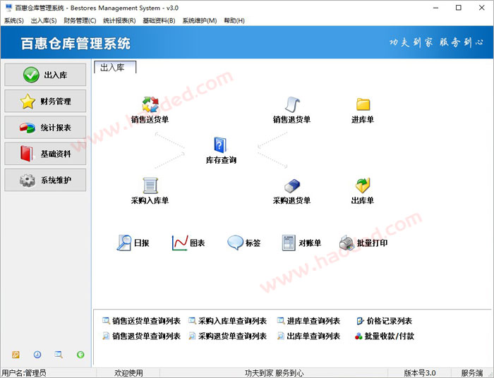Open the 销售退货单 icon
The width and height of the screenshot is (494, 378).
click(292, 105)
